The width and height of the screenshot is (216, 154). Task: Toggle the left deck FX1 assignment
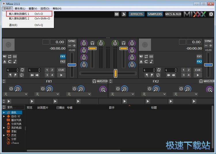[63, 57]
